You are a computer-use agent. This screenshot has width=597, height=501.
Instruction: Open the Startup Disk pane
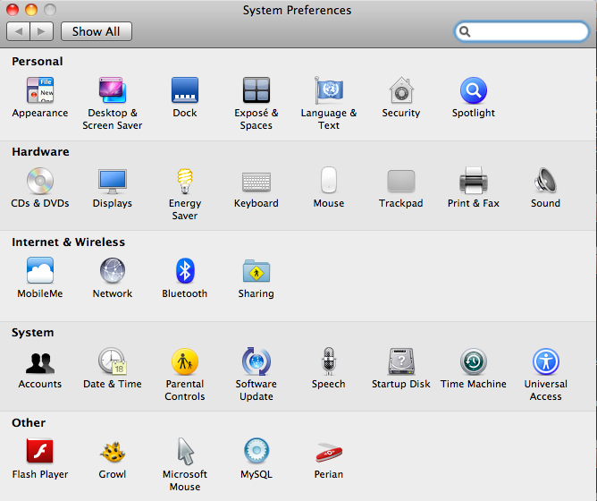(x=401, y=362)
